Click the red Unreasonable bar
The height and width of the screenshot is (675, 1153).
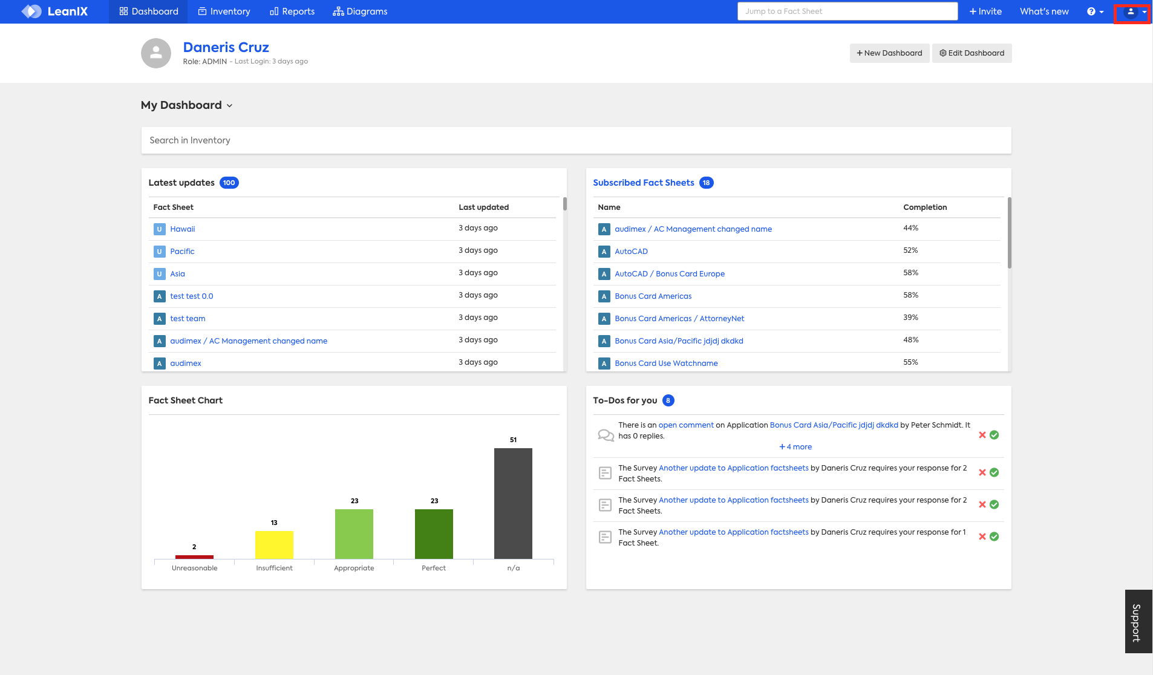click(x=194, y=556)
